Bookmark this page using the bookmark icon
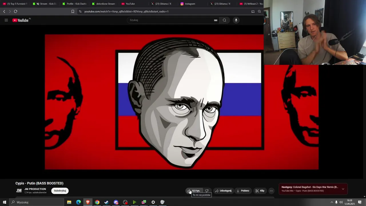Viewport: 366px width, 206px height. coord(73,11)
